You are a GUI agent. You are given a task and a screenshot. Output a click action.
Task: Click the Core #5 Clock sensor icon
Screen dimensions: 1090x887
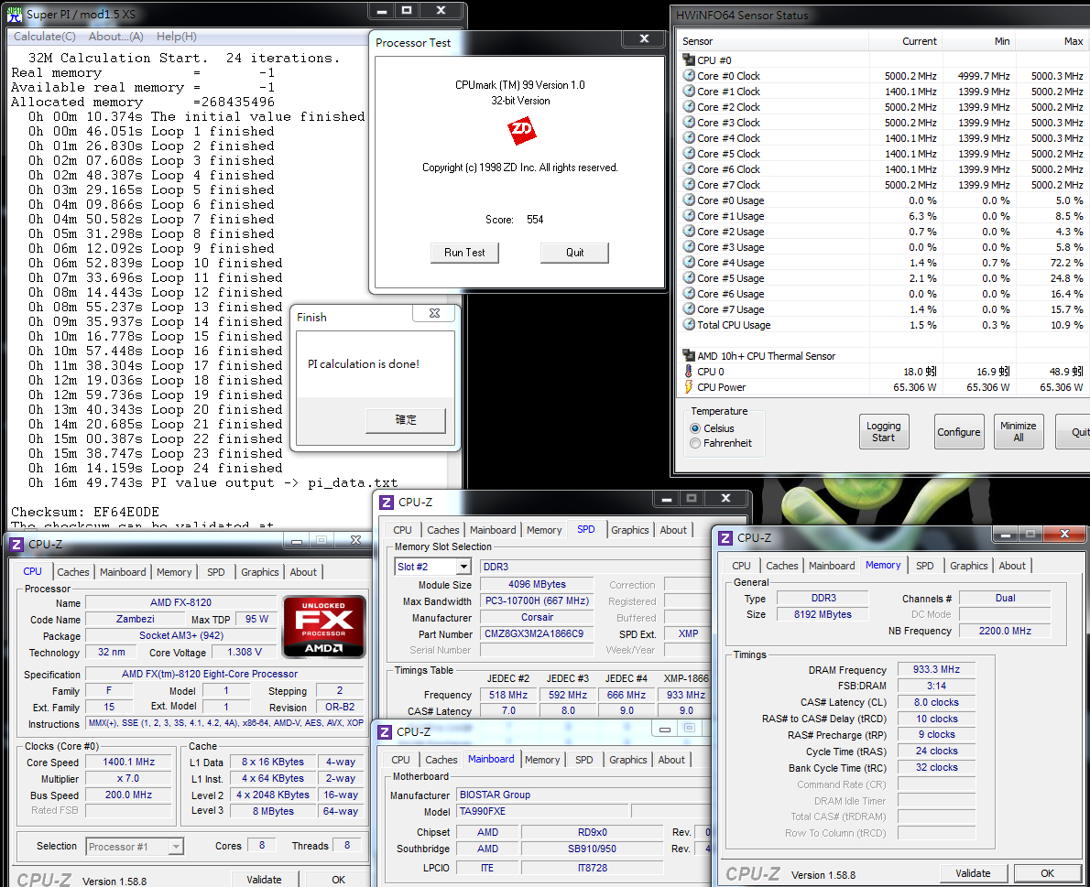click(x=689, y=153)
